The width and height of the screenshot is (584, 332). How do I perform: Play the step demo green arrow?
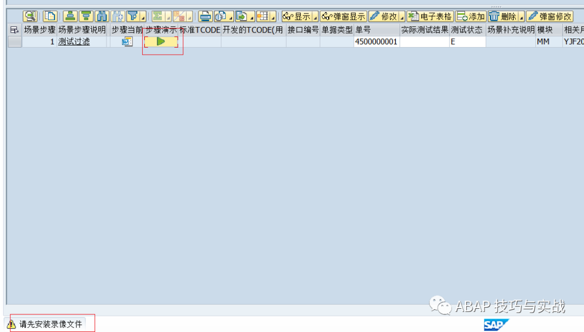tap(161, 42)
